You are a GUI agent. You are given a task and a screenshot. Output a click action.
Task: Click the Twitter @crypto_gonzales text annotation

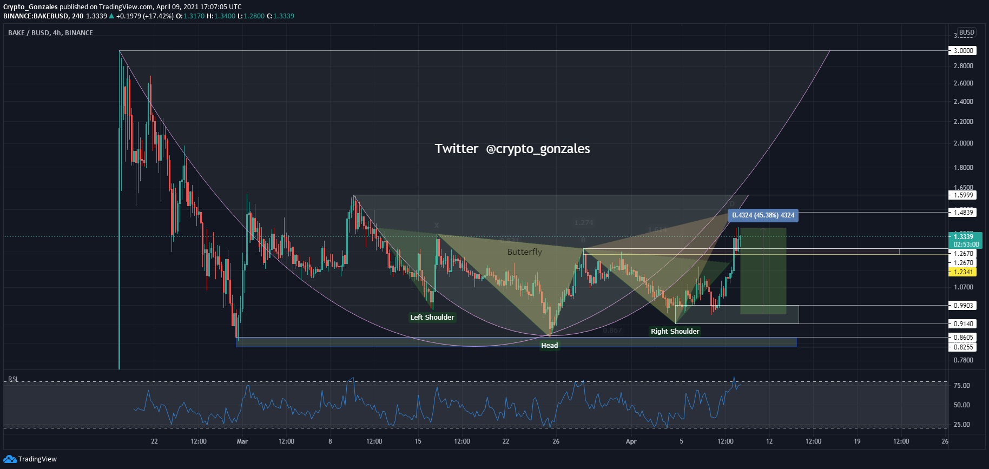512,149
